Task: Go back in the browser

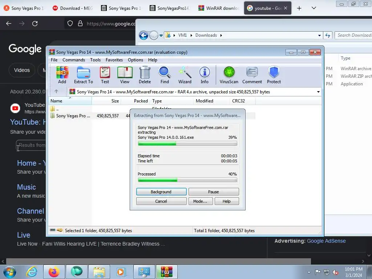Action: pyautogui.click(x=9, y=24)
